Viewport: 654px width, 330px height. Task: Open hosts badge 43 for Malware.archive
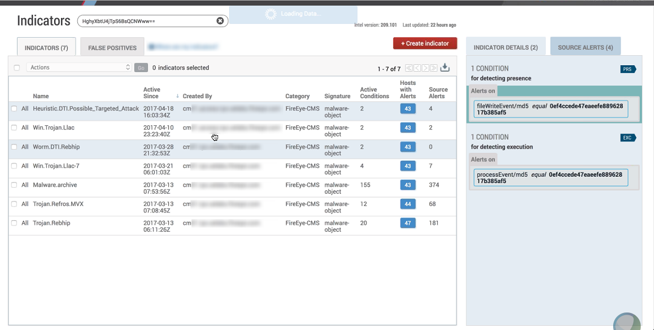tap(408, 185)
